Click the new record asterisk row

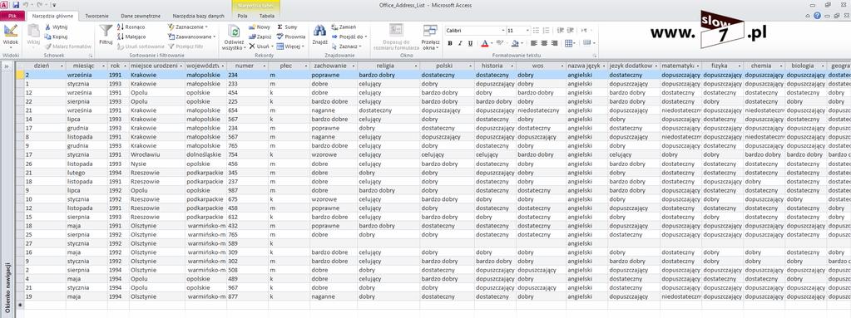coord(19,306)
